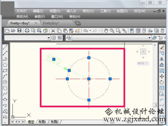This screenshot has width=168, height=126.
Task: Switch to the 布局2 layout tab
Action: pyautogui.click(x=55, y=122)
